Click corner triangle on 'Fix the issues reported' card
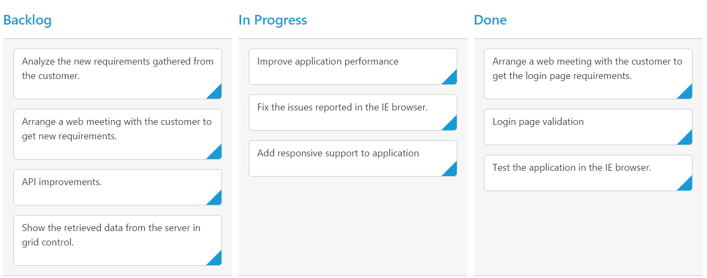The image size is (707, 278). coord(451,125)
